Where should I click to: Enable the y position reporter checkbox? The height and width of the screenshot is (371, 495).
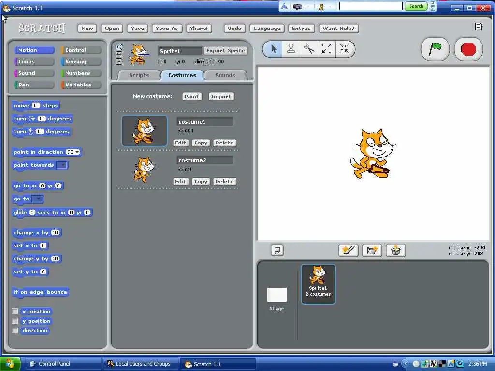coord(15,321)
